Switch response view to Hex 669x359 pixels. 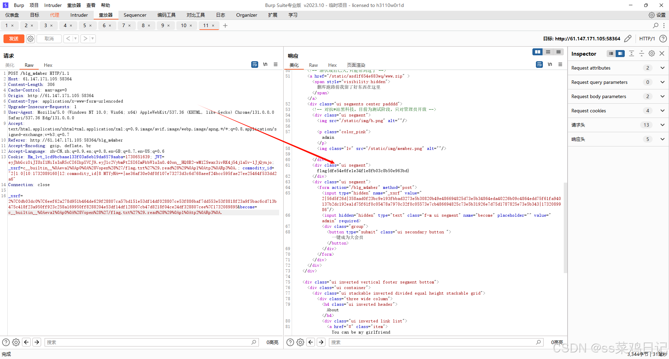(x=332, y=65)
